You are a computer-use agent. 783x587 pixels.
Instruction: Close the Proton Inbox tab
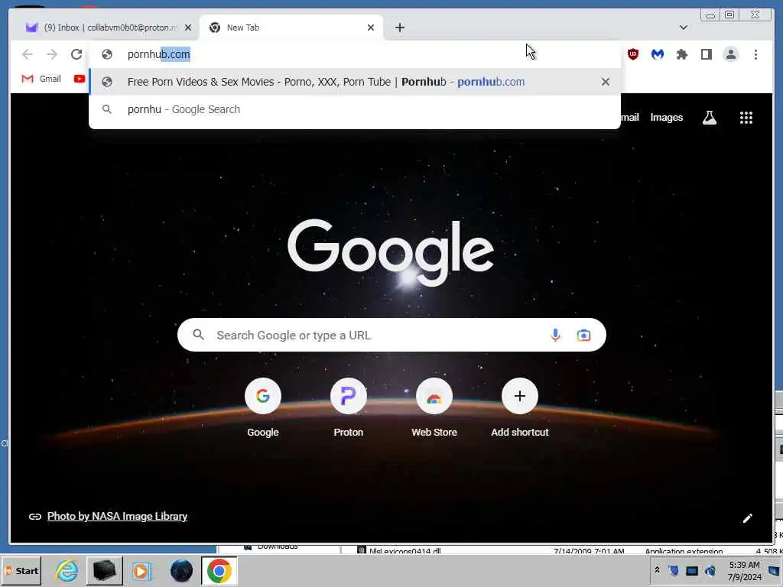coord(188,28)
